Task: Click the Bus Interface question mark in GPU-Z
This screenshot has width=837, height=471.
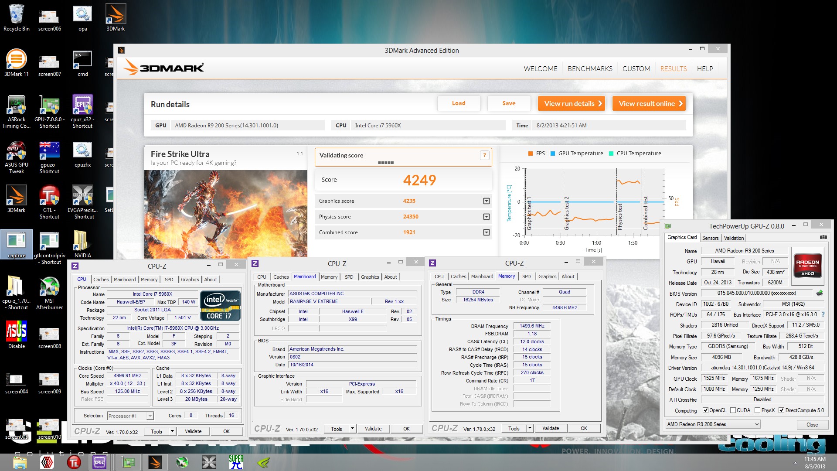Action: click(823, 314)
